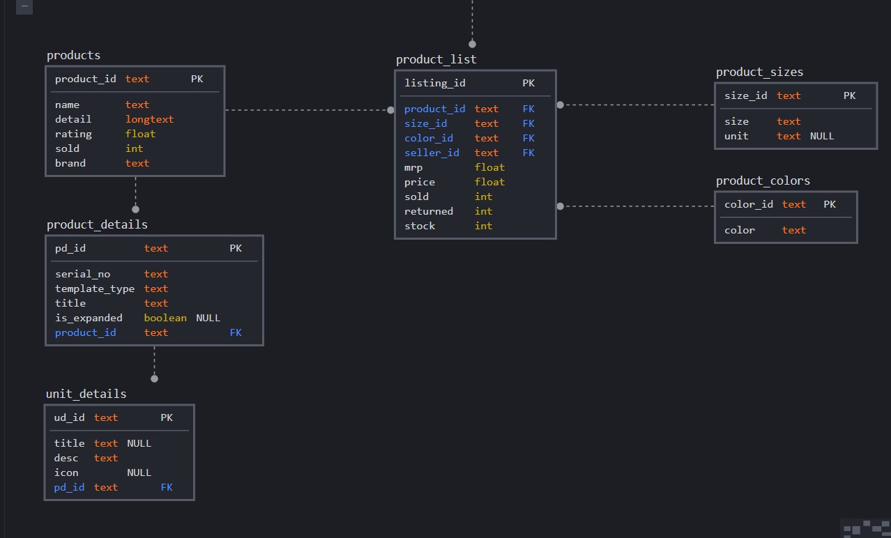The image size is (891, 538).
Task: Select the product_sizes table title
Action: (759, 72)
